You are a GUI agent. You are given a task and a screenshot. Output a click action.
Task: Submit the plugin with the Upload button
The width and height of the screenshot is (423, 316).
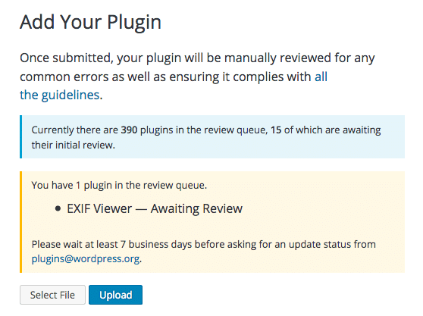pyautogui.click(x=115, y=295)
